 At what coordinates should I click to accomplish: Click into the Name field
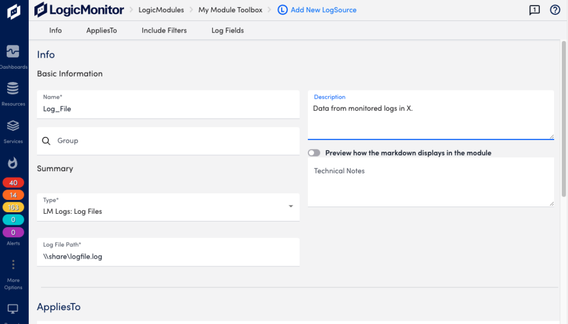click(168, 105)
